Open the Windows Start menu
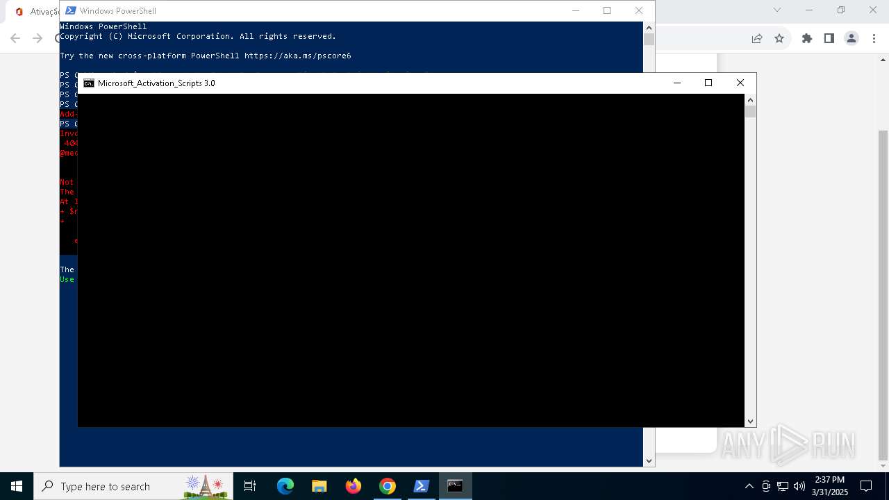889x500 pixels. point(17,486)
